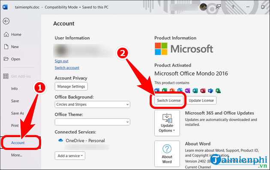Click the PowerPoint product icon
The width and height of the screenshot is (270, 170).
coord(172,91)
